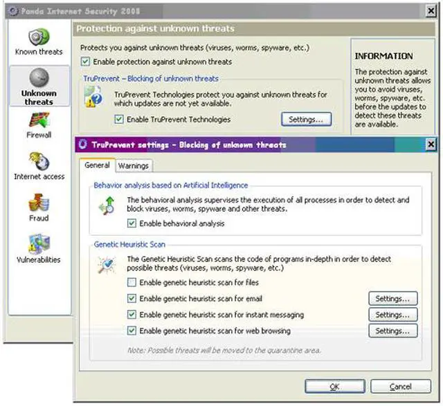Open Settings for web browsing scan
This screenshot has width=443, height=406.
coord(392,331)
